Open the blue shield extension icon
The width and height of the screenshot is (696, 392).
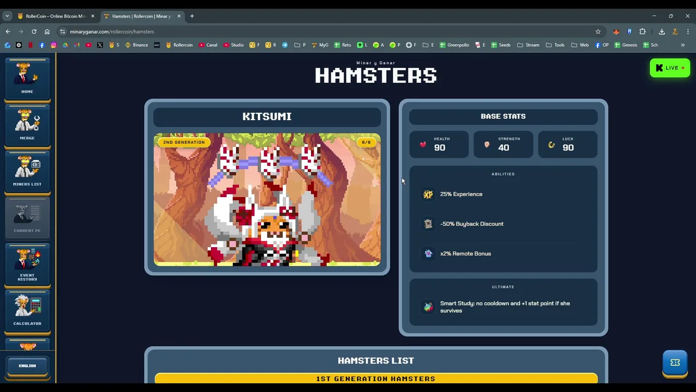coord(629,32)
